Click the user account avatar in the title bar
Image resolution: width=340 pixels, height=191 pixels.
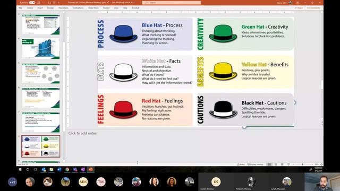click(x=291, y=3)
